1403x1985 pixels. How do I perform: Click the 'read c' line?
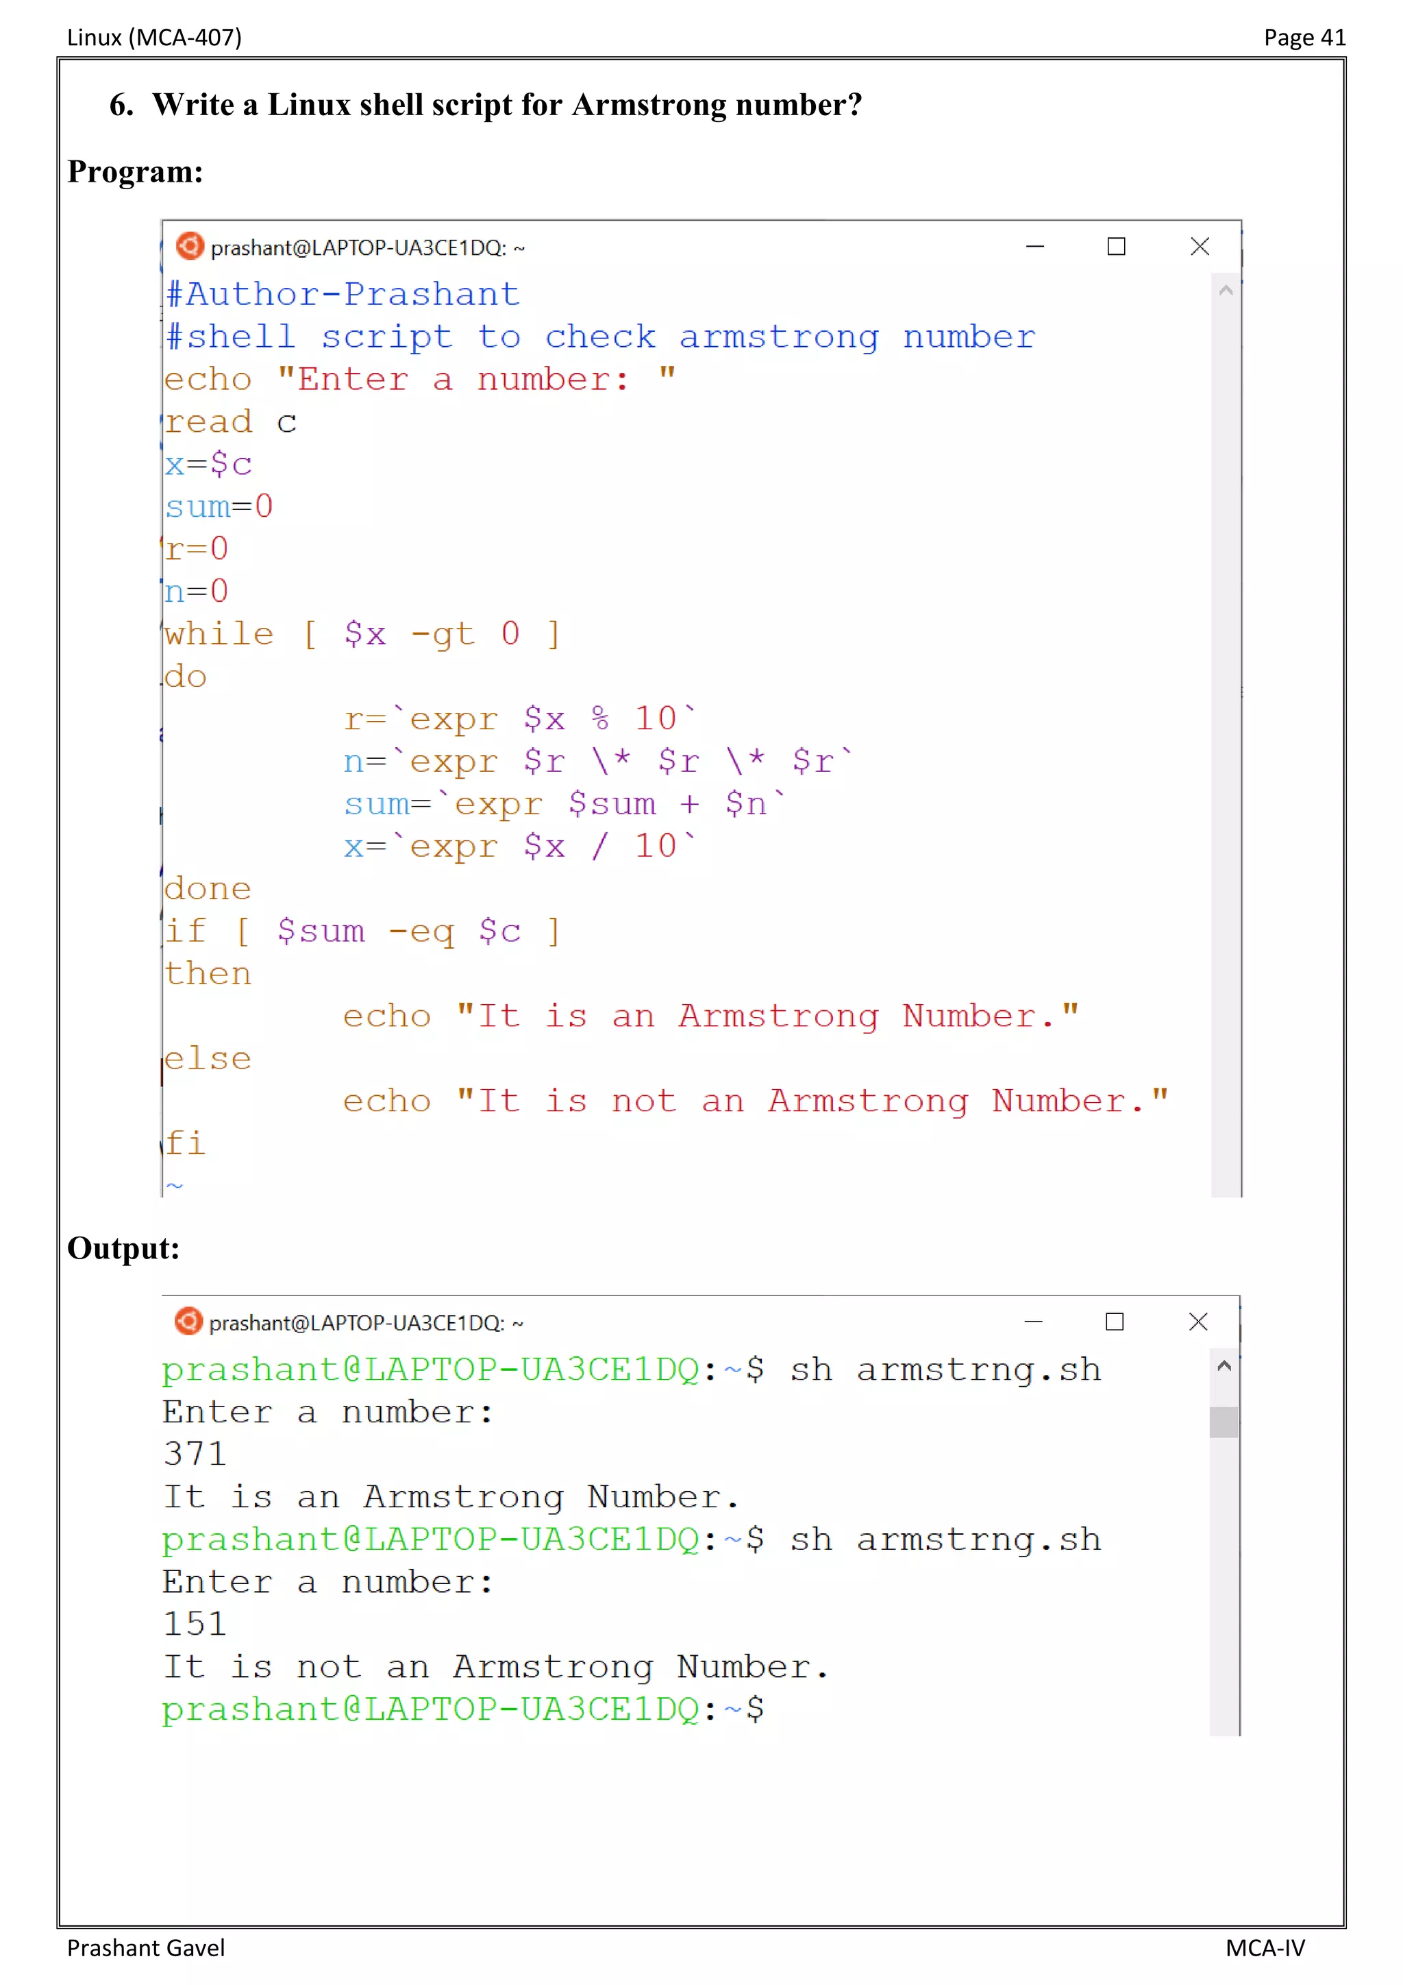click(x=231, y=421)
